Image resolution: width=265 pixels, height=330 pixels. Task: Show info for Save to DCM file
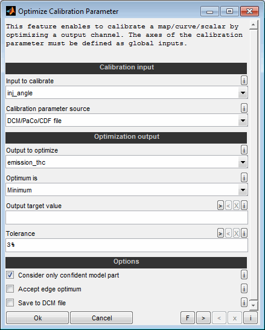[x=244, y=302]
